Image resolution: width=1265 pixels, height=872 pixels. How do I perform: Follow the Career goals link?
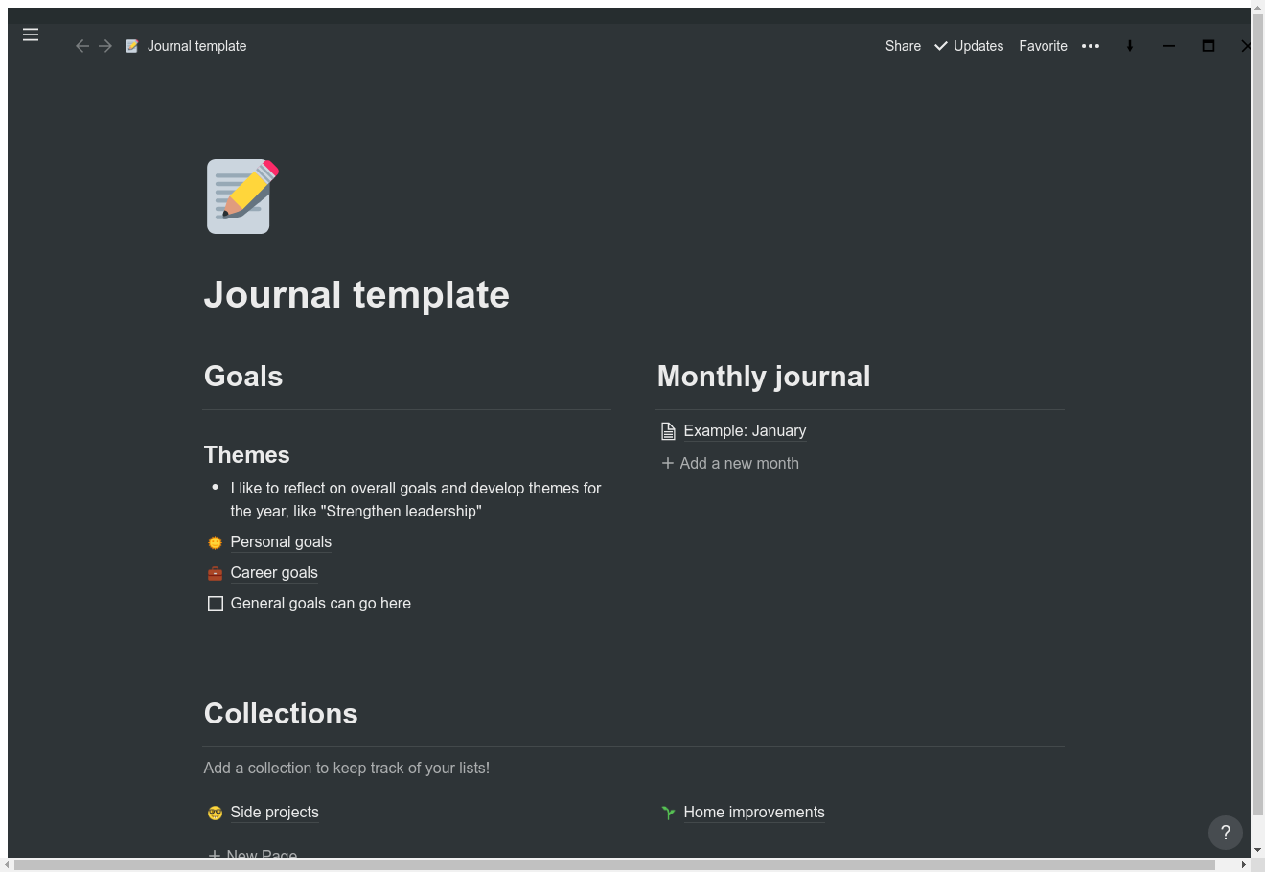(274, 573)
